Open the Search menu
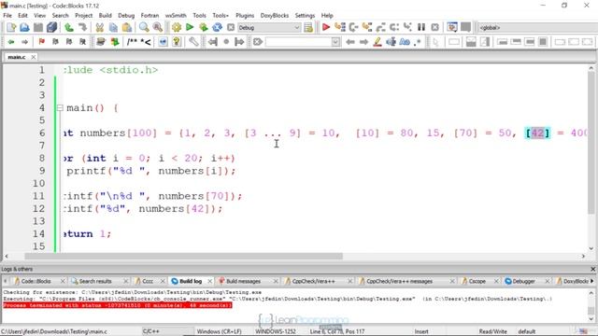Viewport: 598px width, 336px height. click(60, 16)
